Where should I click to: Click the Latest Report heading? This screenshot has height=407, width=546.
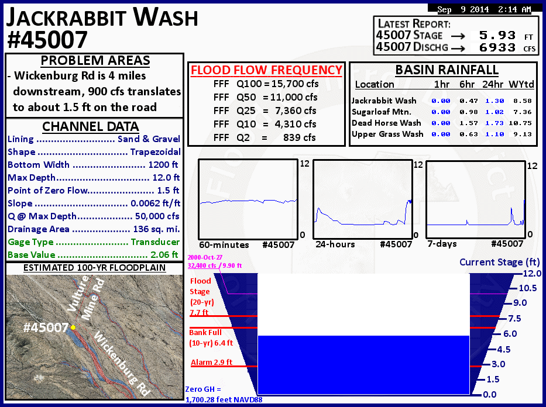(x=414, y=23)
